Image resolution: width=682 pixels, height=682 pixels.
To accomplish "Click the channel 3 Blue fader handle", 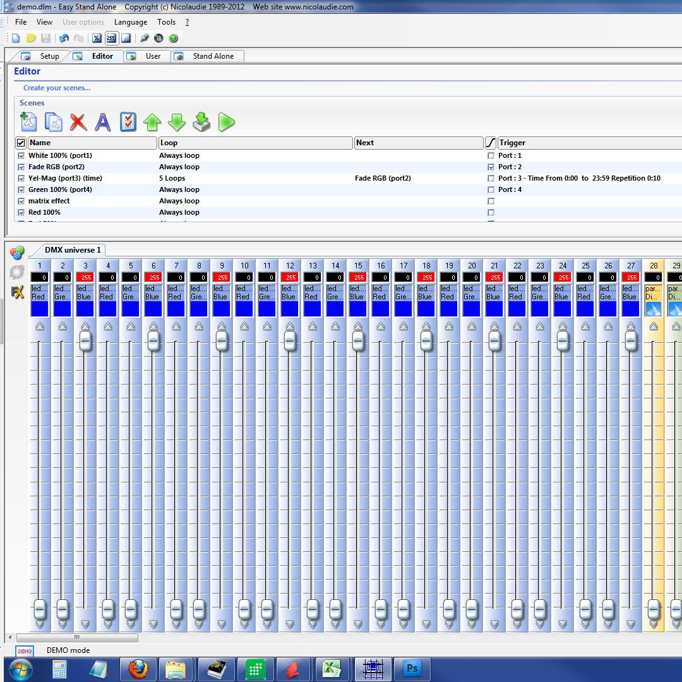I will tap(85, 341).
